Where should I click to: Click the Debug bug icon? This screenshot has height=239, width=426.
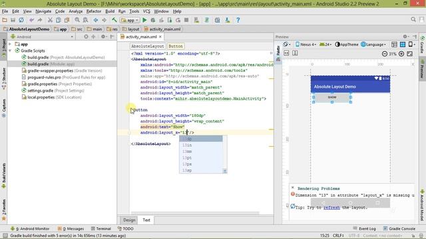[153, 20]
